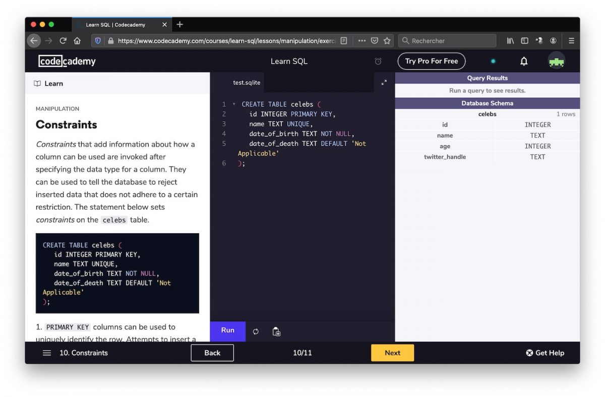Click the Try Pro For Free button

431,61
